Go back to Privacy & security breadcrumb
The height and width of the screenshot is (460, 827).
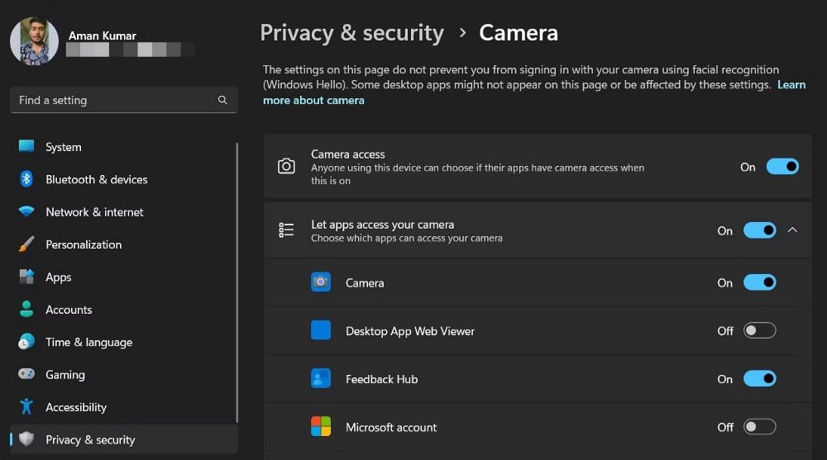coord(351,33)
